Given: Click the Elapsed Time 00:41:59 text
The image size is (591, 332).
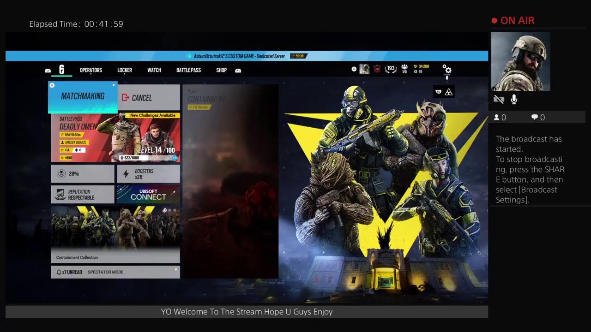Looking at the screenshot, I should click(76, 24).
